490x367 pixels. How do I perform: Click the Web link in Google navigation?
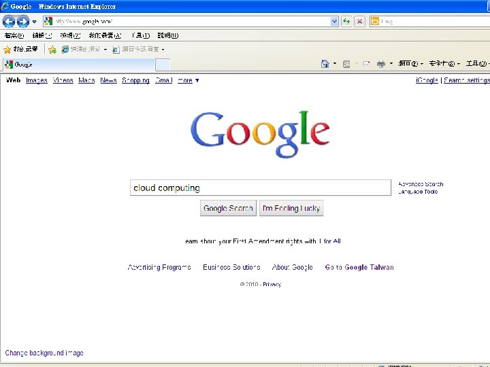(14, 80)
